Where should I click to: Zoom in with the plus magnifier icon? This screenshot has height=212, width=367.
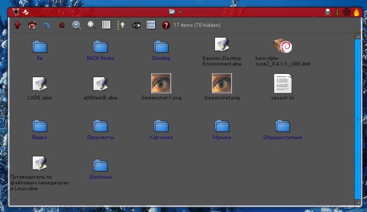click(x=76, y=25)
